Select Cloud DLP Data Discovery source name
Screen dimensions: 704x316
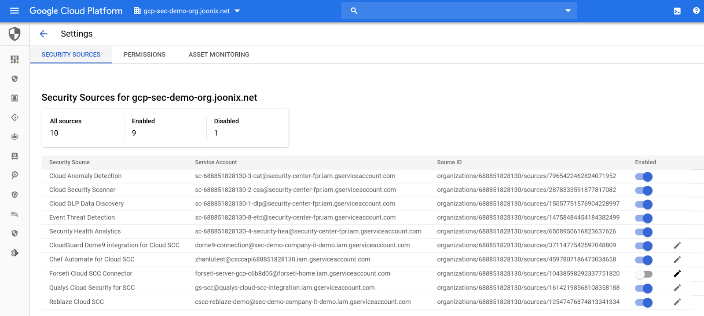pyautogui.click(x=86, y=204)
